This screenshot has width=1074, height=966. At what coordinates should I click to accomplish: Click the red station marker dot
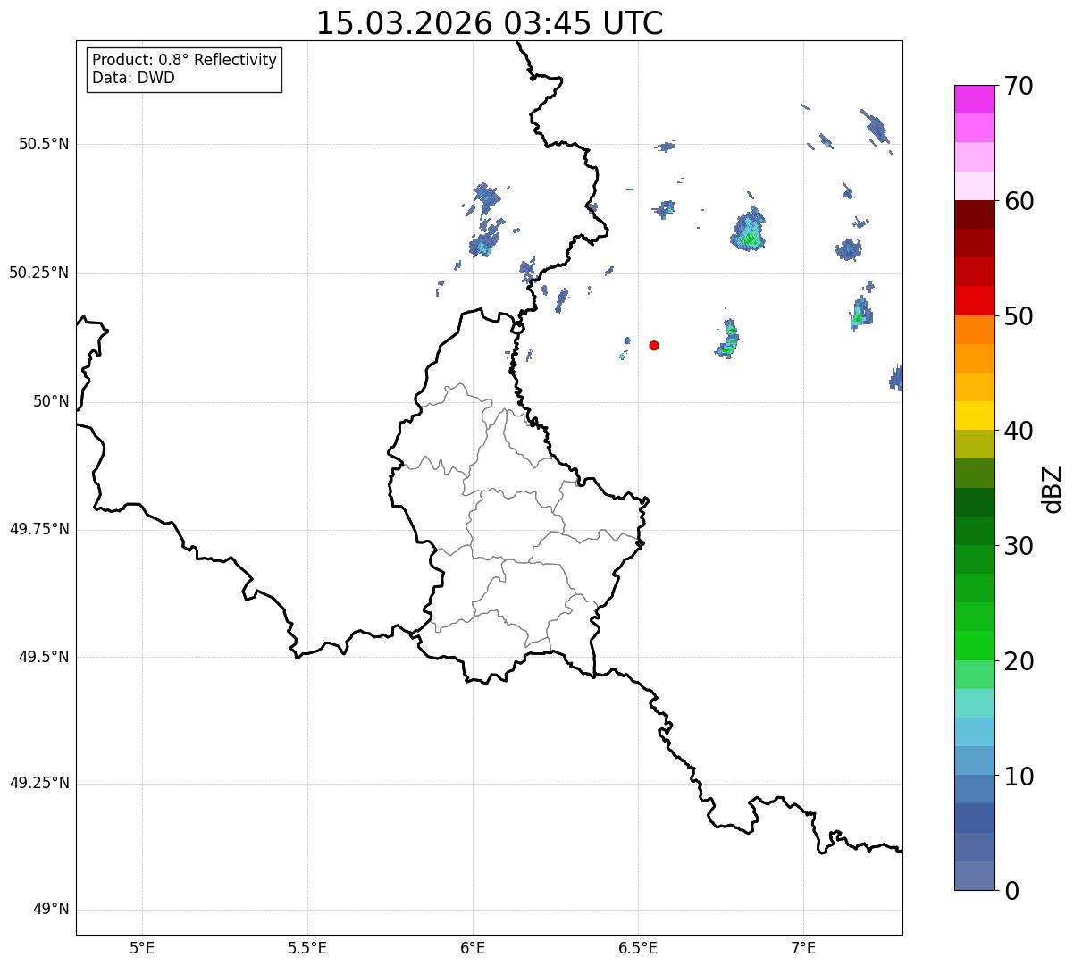pyautogui.click(x=654, y=345)
